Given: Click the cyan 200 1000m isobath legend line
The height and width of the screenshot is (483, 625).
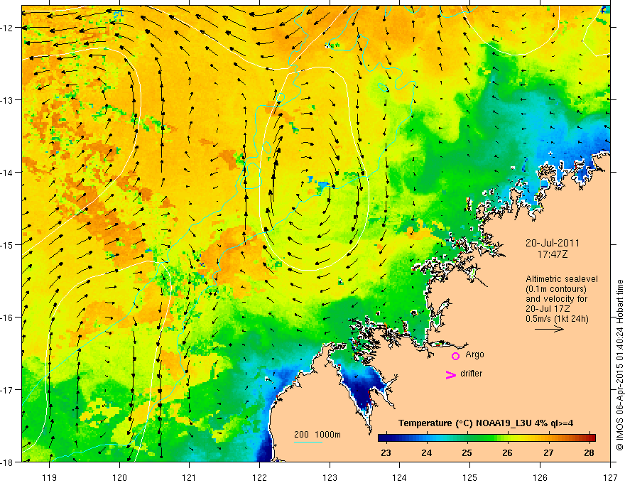Looking at the screenshot, I should (x=308, y=442).
